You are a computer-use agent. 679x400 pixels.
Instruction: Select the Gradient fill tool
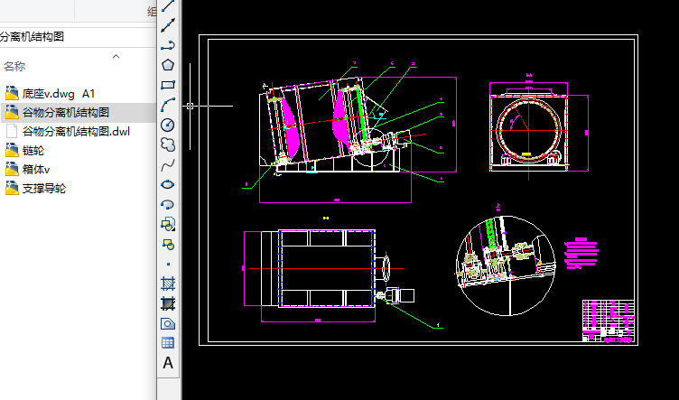coord(168,303)
